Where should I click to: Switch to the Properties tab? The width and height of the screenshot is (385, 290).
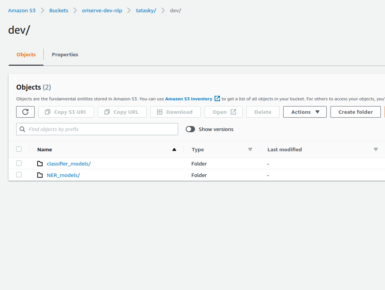pyautogui.click(x=65, y=54)
